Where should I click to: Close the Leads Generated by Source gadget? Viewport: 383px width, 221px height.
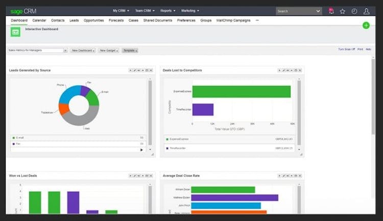tap(151, 70)
